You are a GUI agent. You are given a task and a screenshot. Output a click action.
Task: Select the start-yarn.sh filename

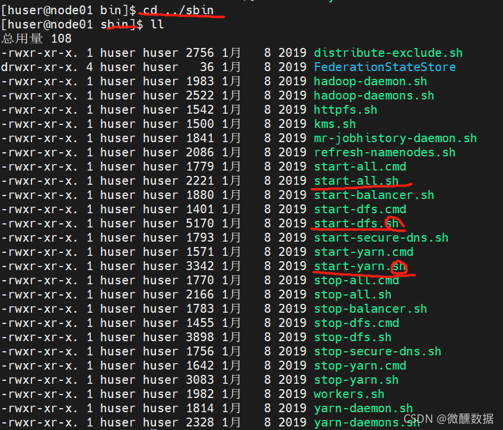click(360, 267)
